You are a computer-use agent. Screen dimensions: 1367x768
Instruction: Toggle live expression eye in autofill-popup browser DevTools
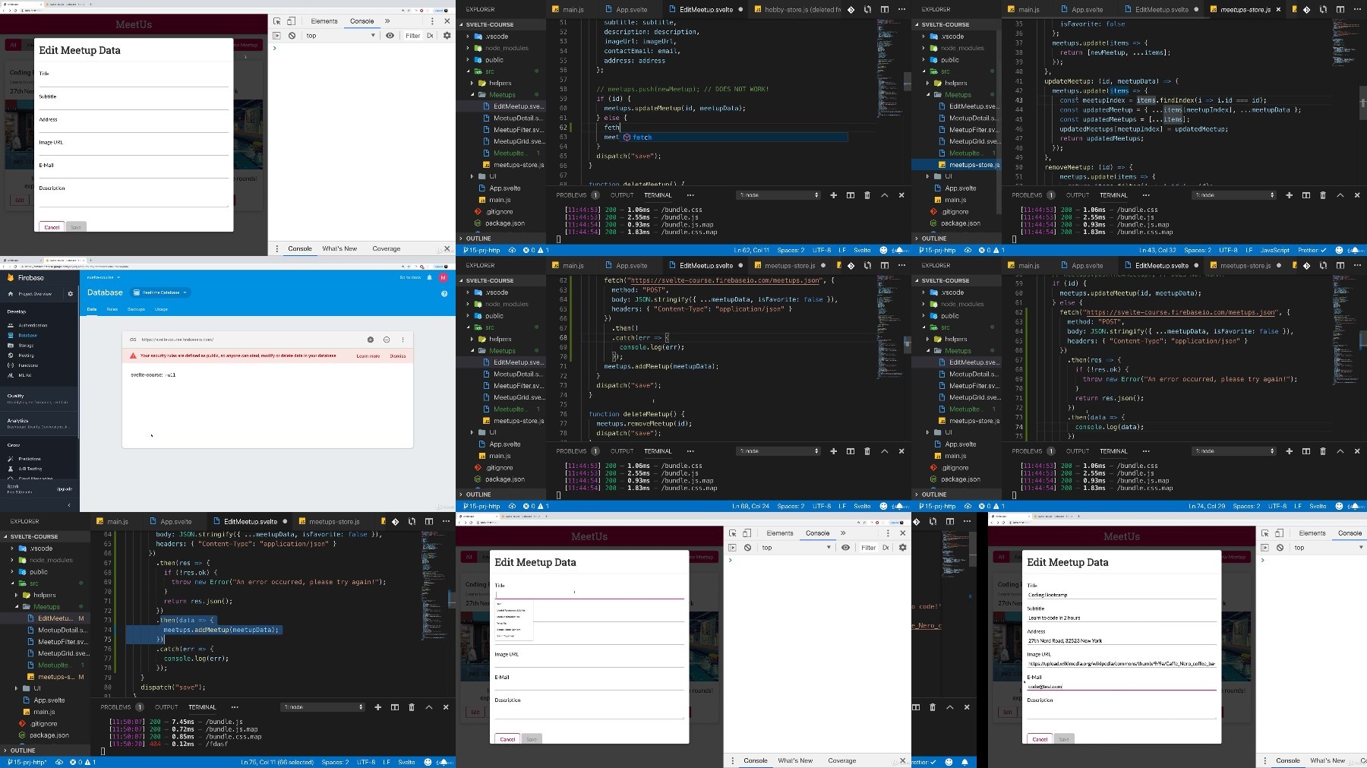pos(845,548)
